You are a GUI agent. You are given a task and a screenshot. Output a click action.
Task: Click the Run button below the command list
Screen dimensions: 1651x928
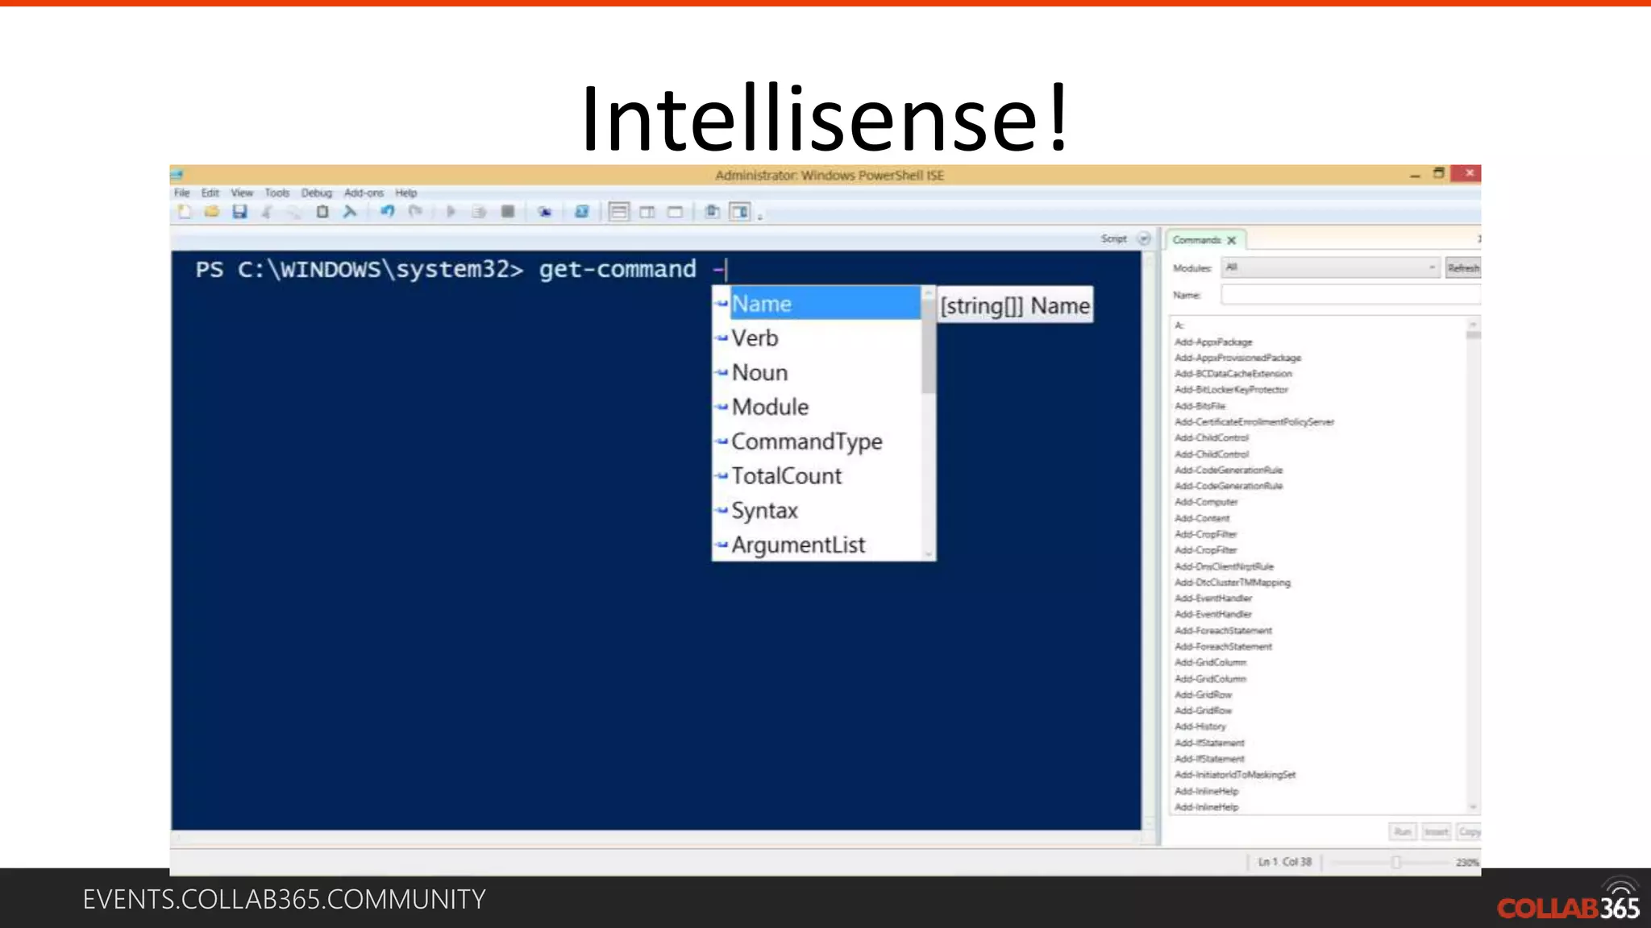[1403, 831]
